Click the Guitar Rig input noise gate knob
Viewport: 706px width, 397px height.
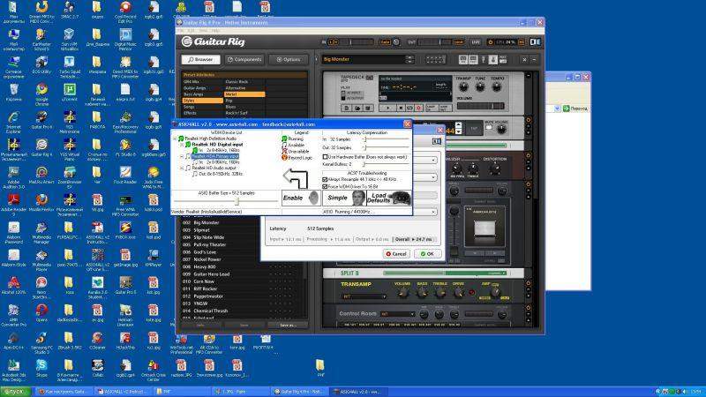point(395,41)
